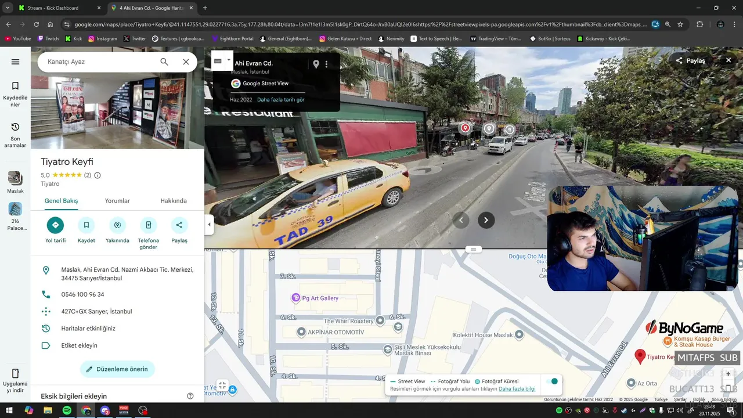Click The Whirl Roastery map pin
The height and width of the screenshot is (418, 743).
point(380,320)
